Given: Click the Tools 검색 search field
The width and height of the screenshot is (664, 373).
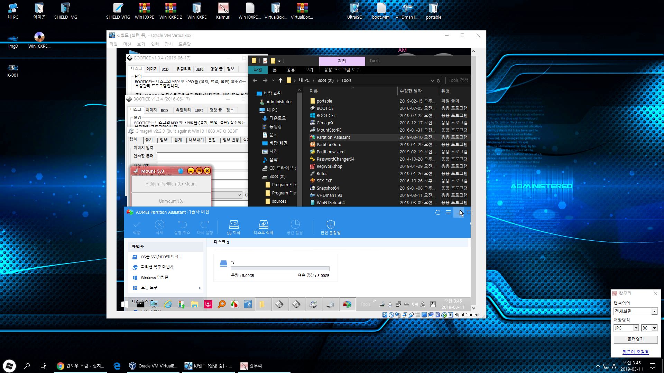Looking at the screenshot, I should point(458,80).
